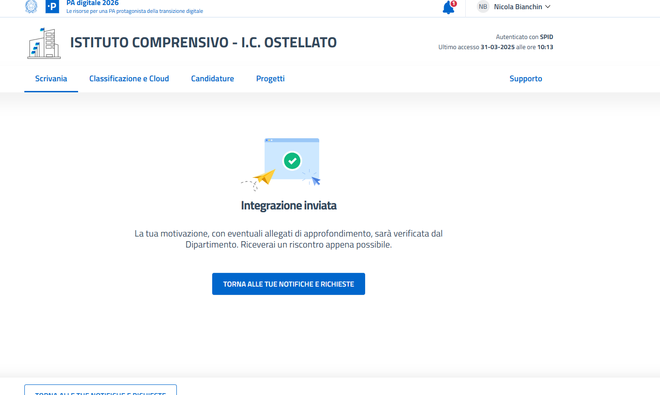Image resolution: width=660 pixels, height=395 pixels.
Task: Expand the Nicola Bianchin user menu
Action: click(x=518, y=7)
